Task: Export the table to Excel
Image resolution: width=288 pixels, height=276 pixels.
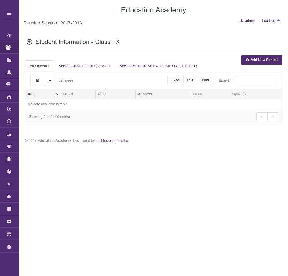Action: 176,80
